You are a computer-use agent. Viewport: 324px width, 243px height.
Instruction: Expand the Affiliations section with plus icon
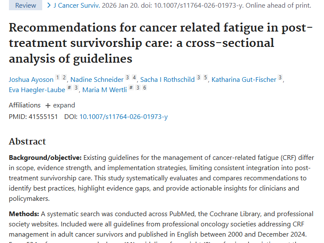(48, 105)
